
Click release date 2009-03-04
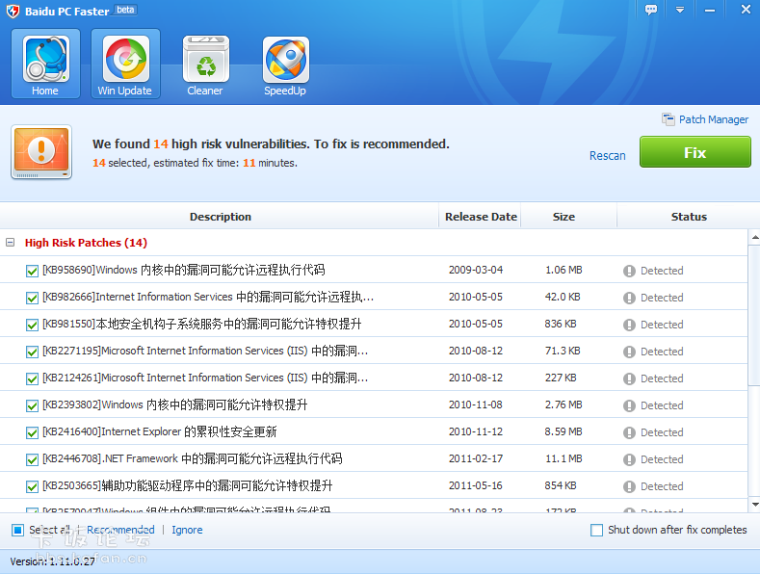coord(476,270)
